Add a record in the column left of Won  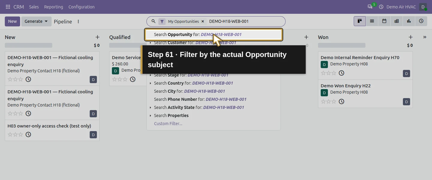tap(306, 37)
